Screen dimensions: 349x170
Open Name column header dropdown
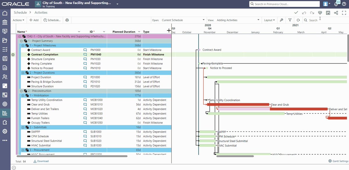(x=79, y=32)
